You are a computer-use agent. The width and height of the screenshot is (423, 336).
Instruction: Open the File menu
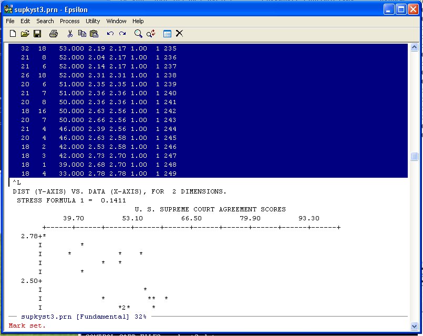pyautogui.click(x=10, y=21)
